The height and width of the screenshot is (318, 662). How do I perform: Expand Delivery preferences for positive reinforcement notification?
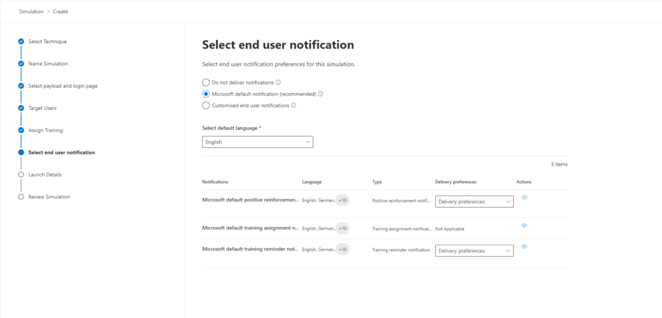pos(474,202)
